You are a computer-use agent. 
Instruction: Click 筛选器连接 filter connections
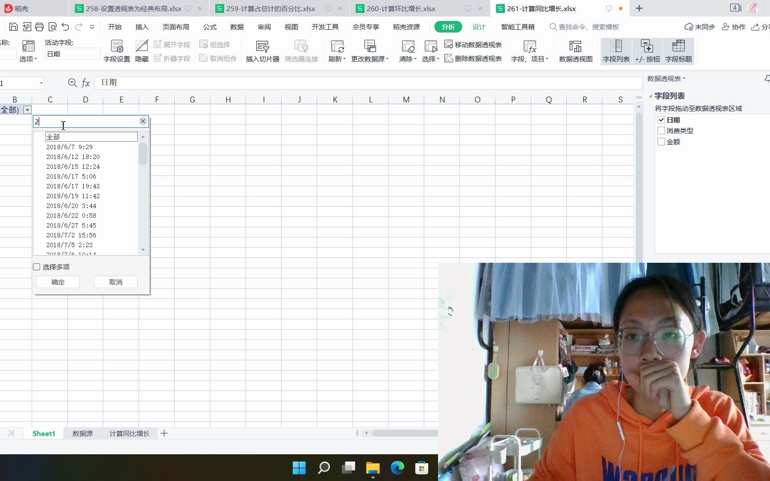[x=301, y=51]
